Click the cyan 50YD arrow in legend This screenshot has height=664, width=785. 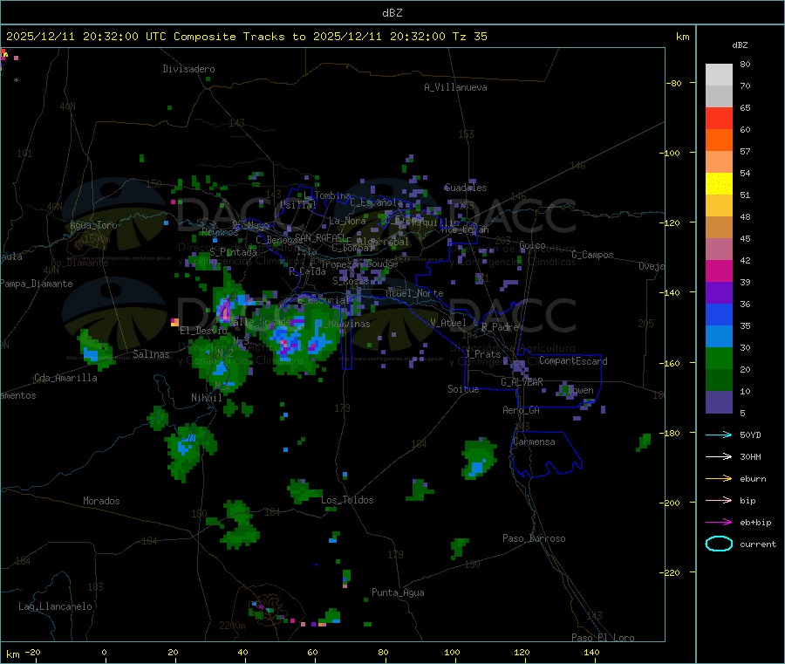point(719,435)
